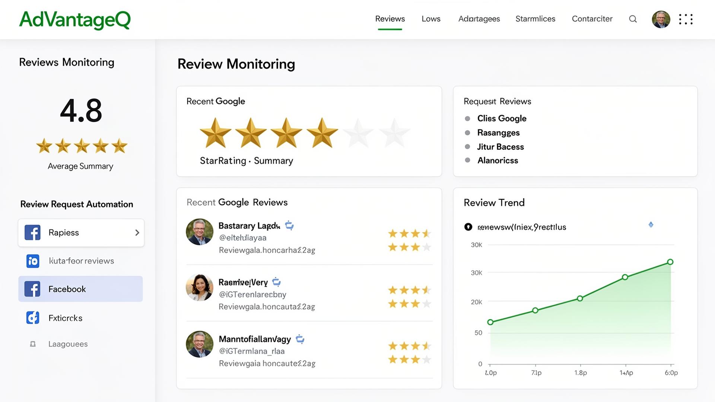Expand the Rapiess chevron arrow
Screen dimensions: 715x402
pos(137,233)
